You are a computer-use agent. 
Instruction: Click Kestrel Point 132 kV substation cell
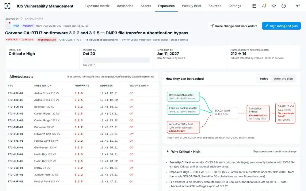point(47,182)
